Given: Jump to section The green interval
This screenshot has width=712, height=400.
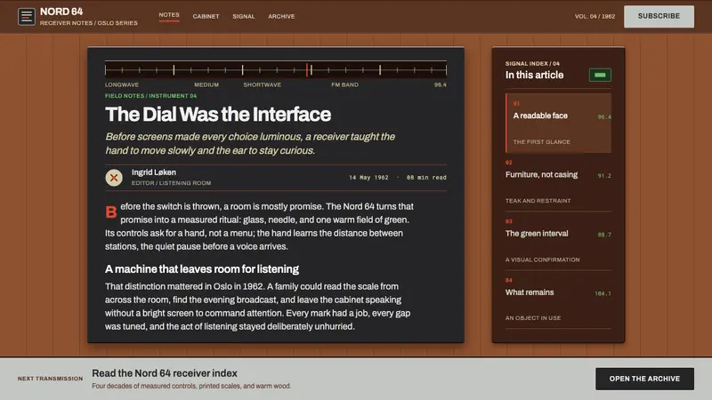Looking at the screenshot, I should (559, 241).
